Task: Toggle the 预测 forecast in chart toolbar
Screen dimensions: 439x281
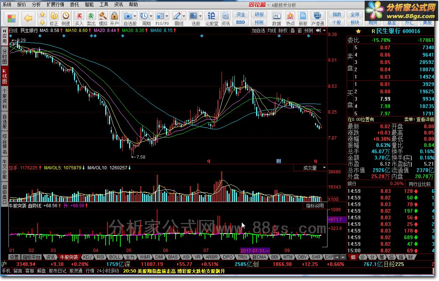Action: [308, 30]
